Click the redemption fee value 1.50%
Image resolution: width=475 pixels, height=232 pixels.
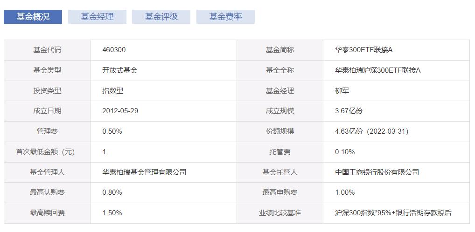pos(112,213)
